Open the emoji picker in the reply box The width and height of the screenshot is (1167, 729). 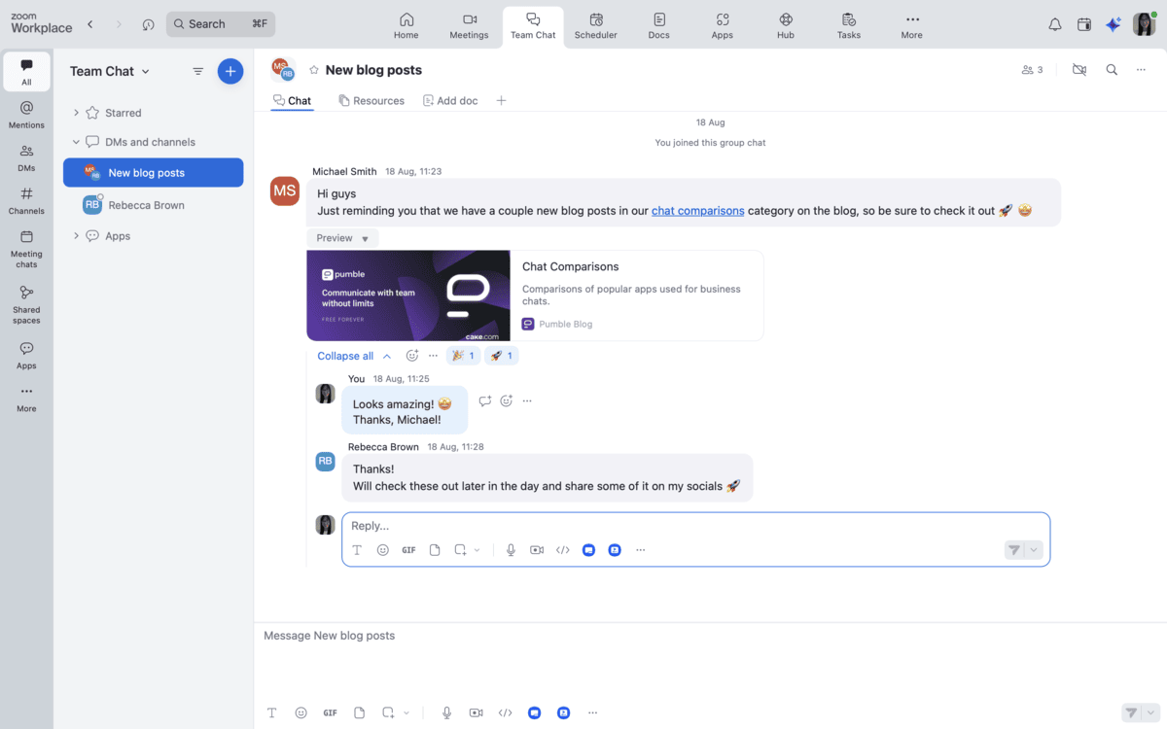click(x=382, y=549)
